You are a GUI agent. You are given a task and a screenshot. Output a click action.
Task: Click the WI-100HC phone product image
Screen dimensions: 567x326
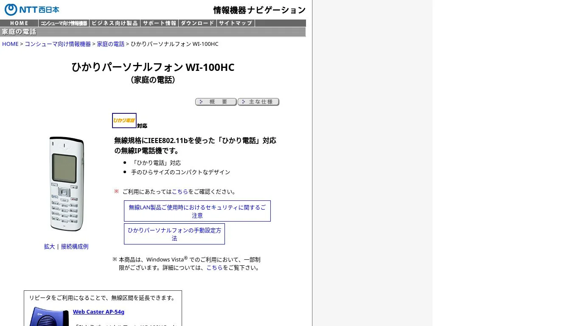[67, 184]
